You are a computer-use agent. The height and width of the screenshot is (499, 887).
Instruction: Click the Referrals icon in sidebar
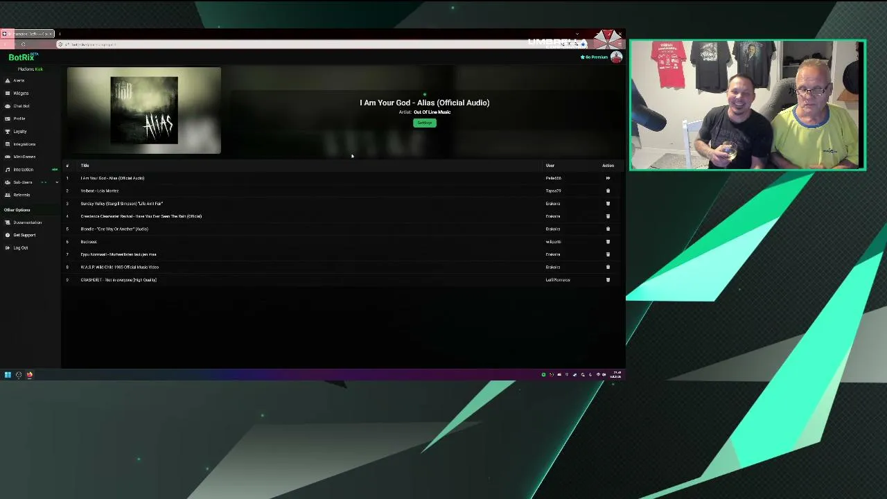pyautogui.click(x=8, y=195)
